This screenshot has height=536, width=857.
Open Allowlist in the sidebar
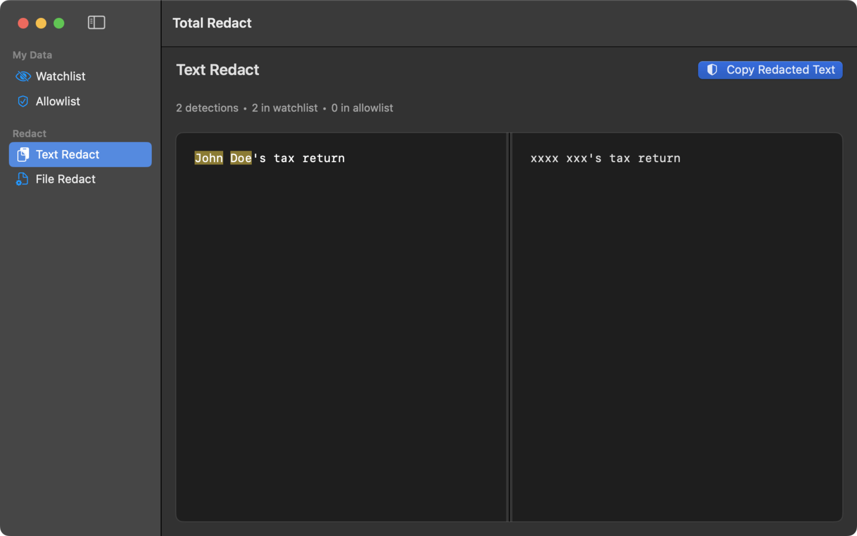pyautogui.click(x=80, y=101)
